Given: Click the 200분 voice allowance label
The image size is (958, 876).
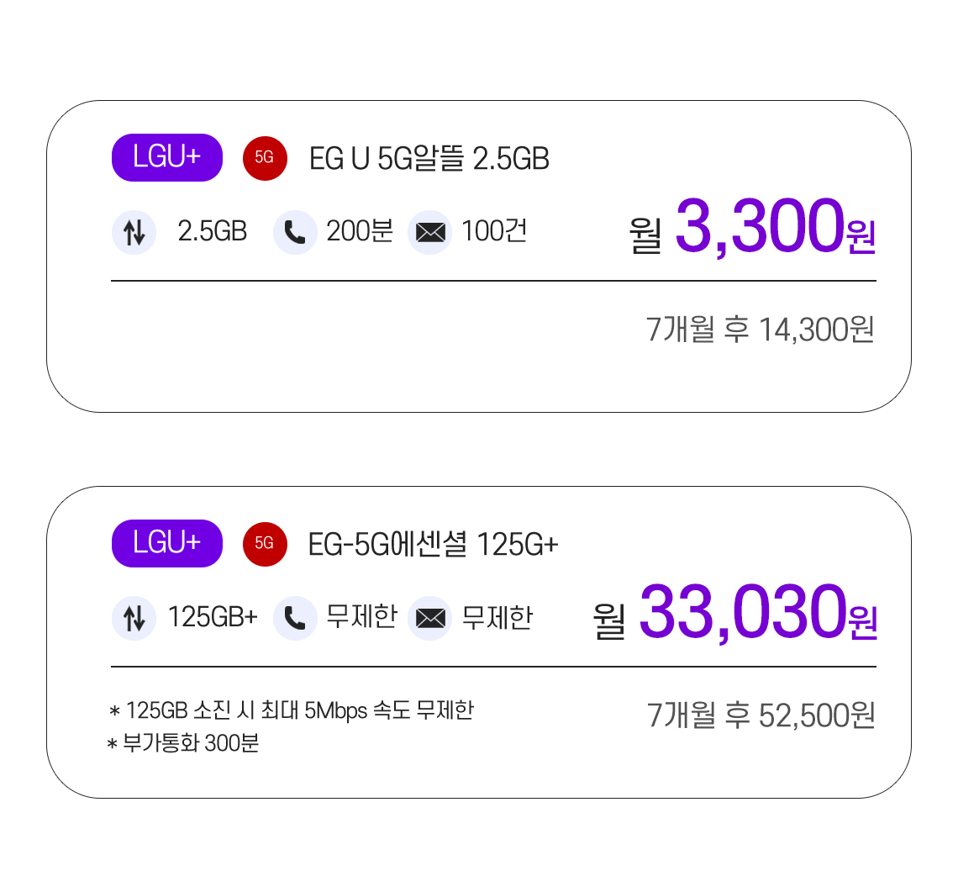Looking at the screenshot, I should coord(360,231).
